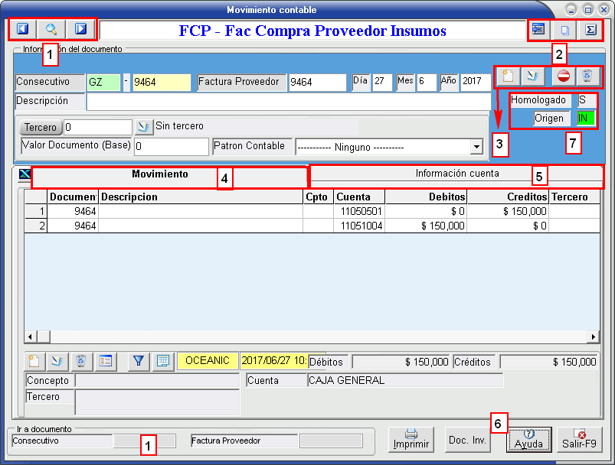The width and height of the screenshot is (615, 465).
Task: Click the Imprimir button
Action: (411, 440)
